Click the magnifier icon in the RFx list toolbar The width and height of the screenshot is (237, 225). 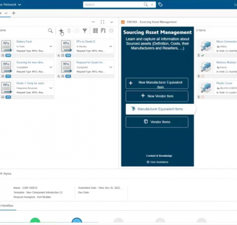[x=50, y=30]
